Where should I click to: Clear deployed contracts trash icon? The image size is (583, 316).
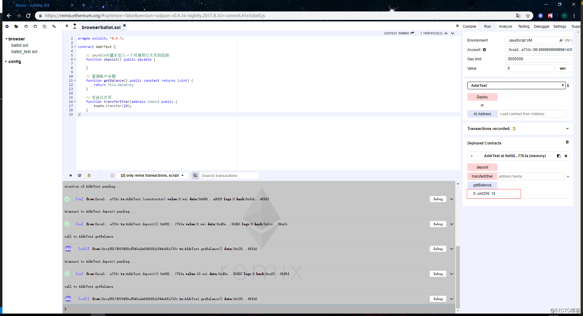(x=567, y=142)
